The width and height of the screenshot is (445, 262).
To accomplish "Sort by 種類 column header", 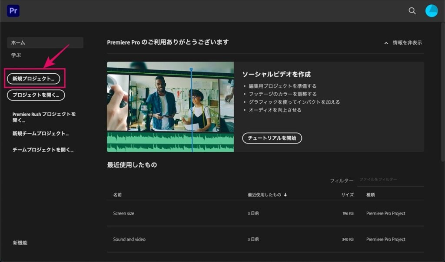I will pos(370,195).
